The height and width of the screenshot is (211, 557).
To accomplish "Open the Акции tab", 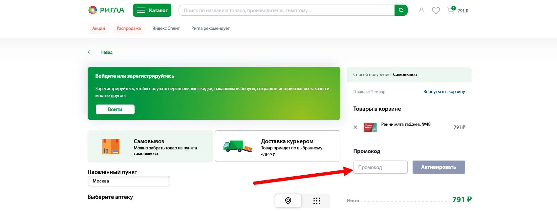I will point(98,29).
